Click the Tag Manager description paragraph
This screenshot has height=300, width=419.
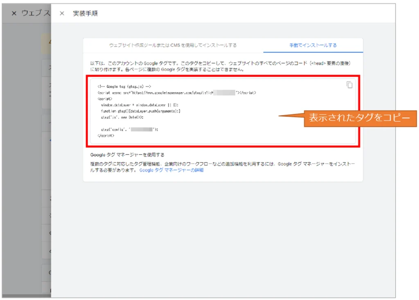tap(223, 167)
